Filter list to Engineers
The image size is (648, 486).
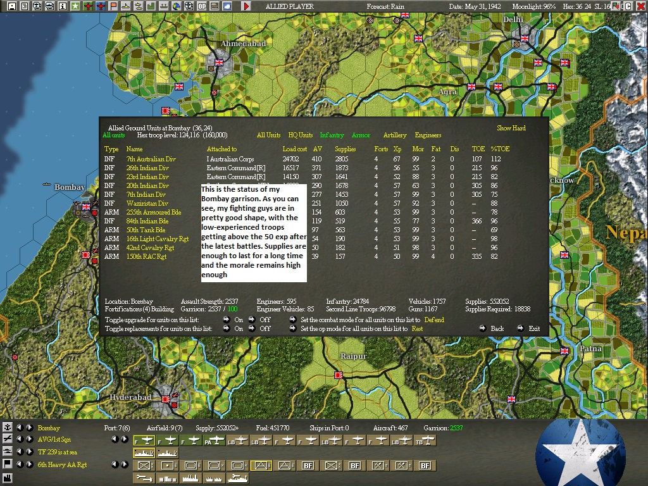(x=428, y=135)
